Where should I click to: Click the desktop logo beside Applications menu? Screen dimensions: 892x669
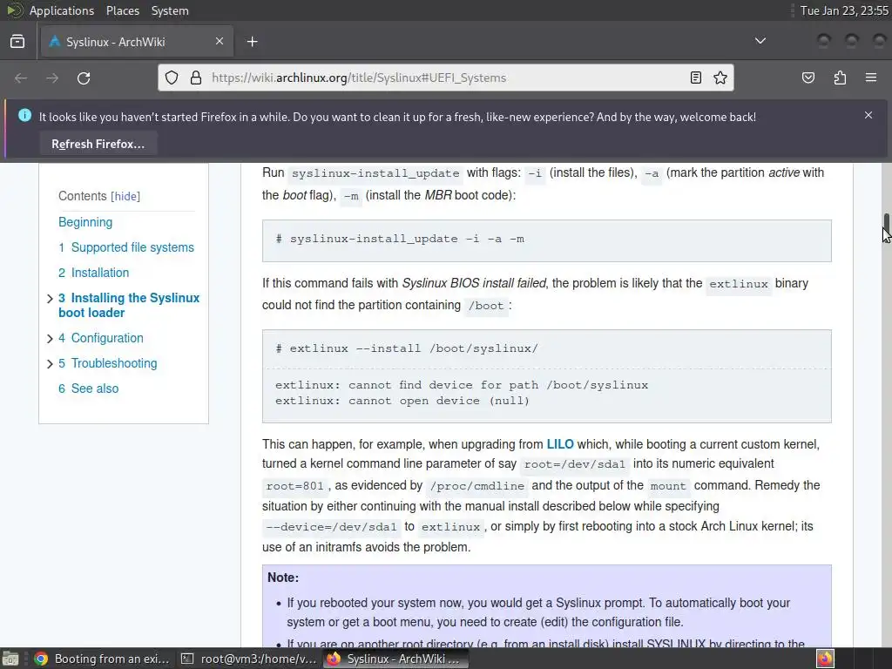click(x=14, y=10)
